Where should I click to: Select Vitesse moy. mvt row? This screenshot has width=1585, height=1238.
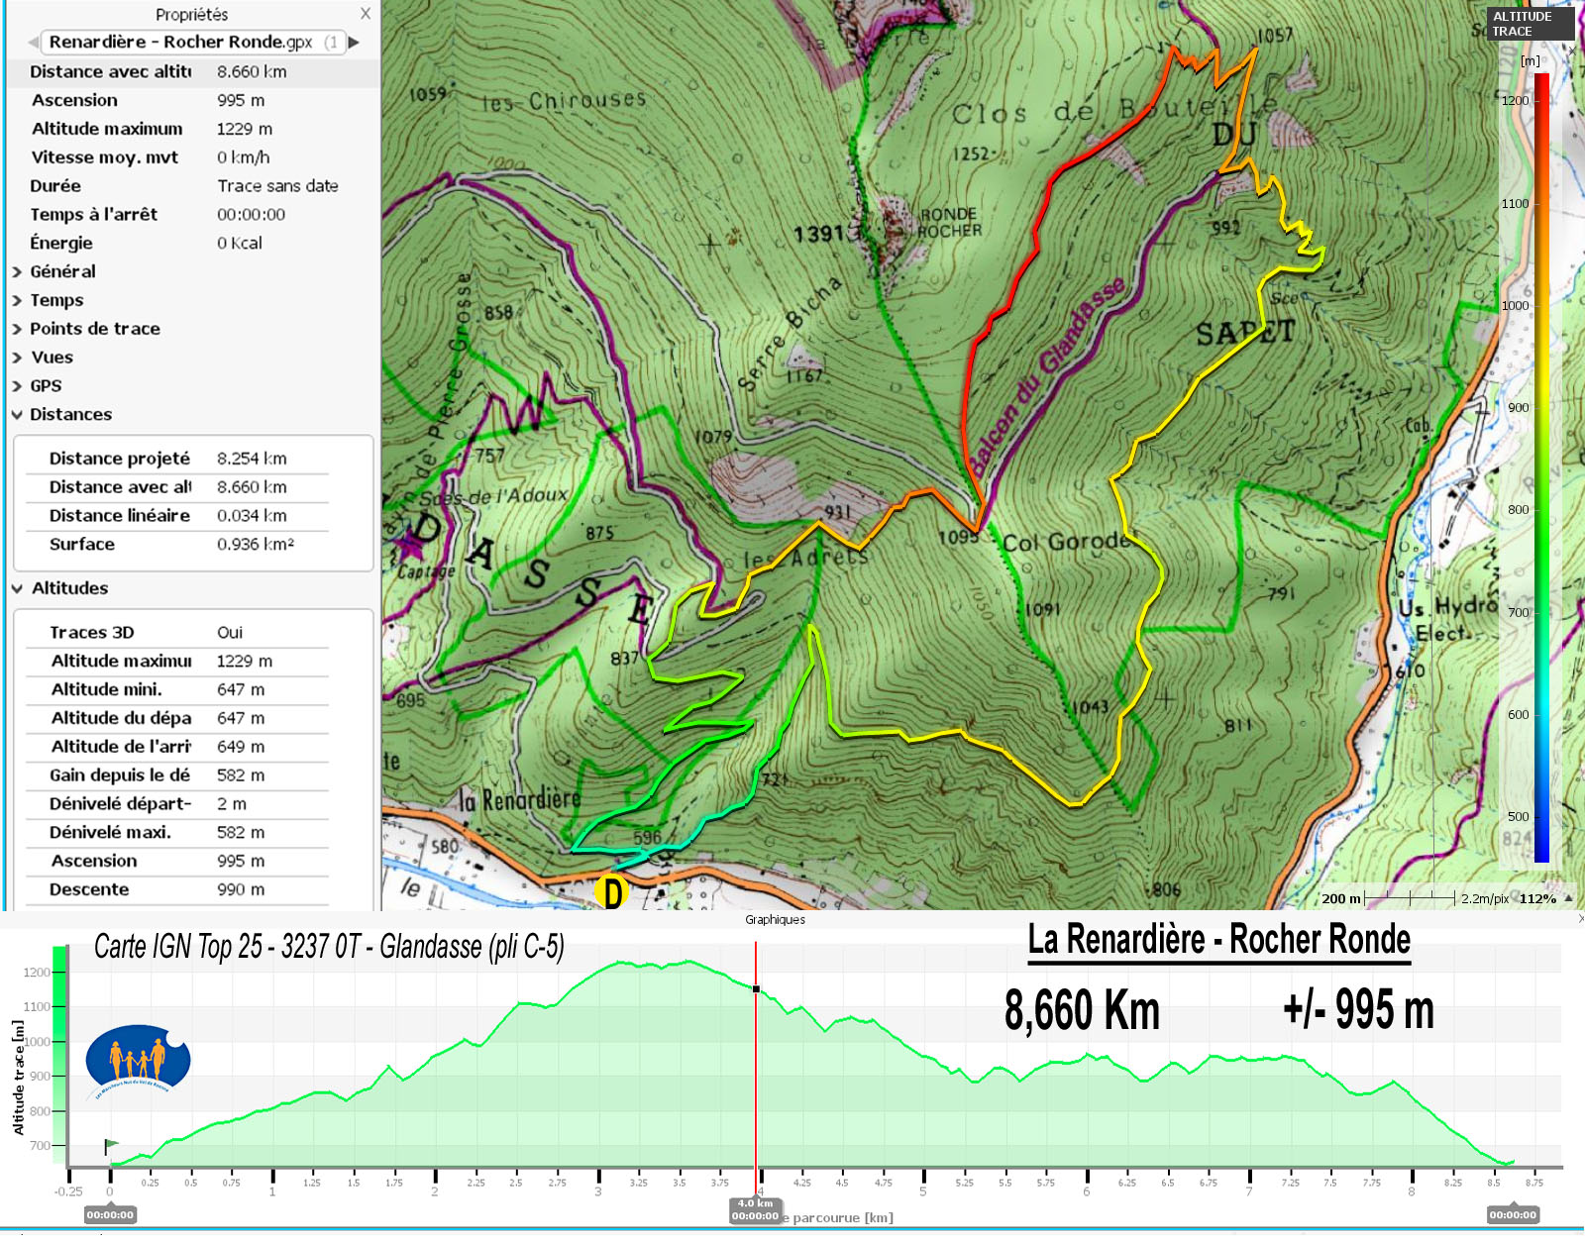tap(193, 157)
